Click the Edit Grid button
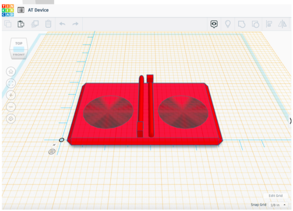 coord(275,196)
